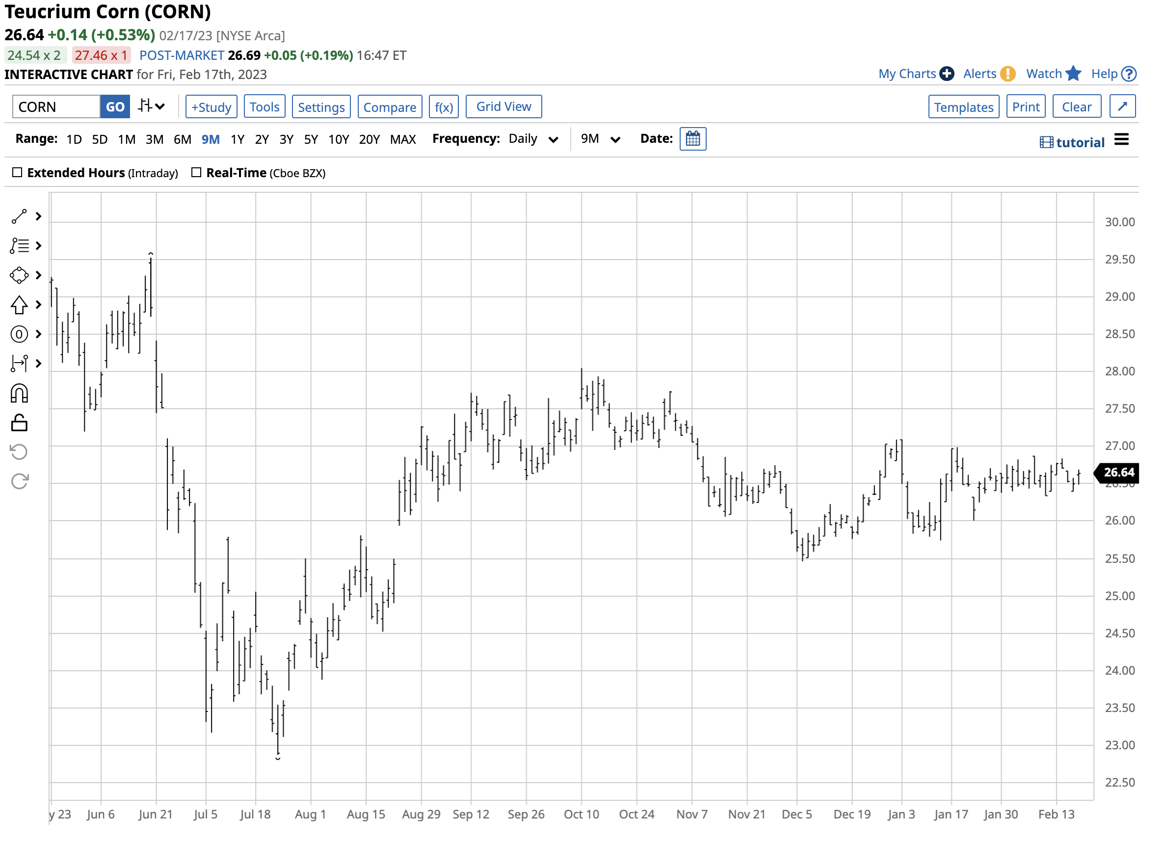This screenshot has height=843, width=1165.
Task: Expand the arrow marker options arrow
Action: (39, 305)
